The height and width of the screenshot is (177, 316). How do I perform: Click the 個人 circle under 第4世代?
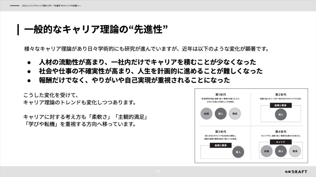(281, 151)
